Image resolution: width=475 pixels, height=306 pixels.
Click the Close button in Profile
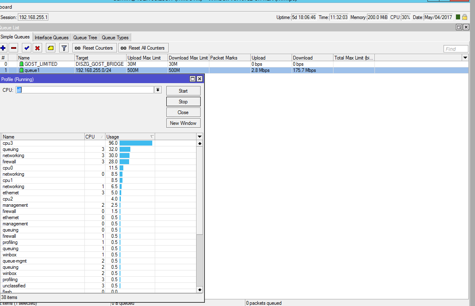(183, 112)
